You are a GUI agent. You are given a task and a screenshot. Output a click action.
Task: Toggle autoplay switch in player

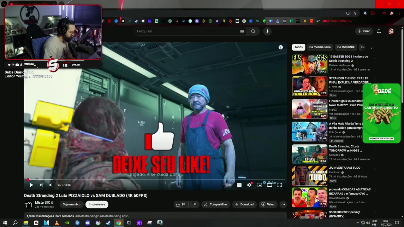tap(228, 185)
